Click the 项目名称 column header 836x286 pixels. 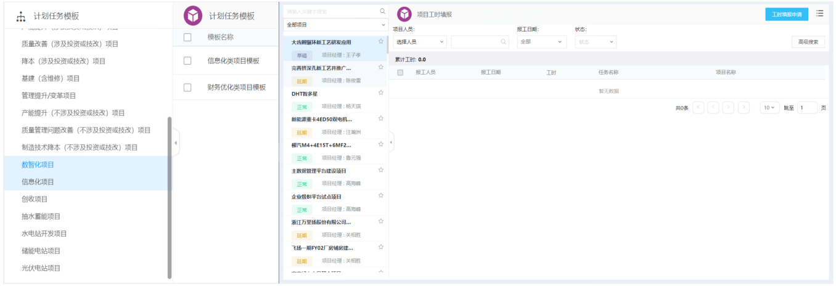pos(726,72)
